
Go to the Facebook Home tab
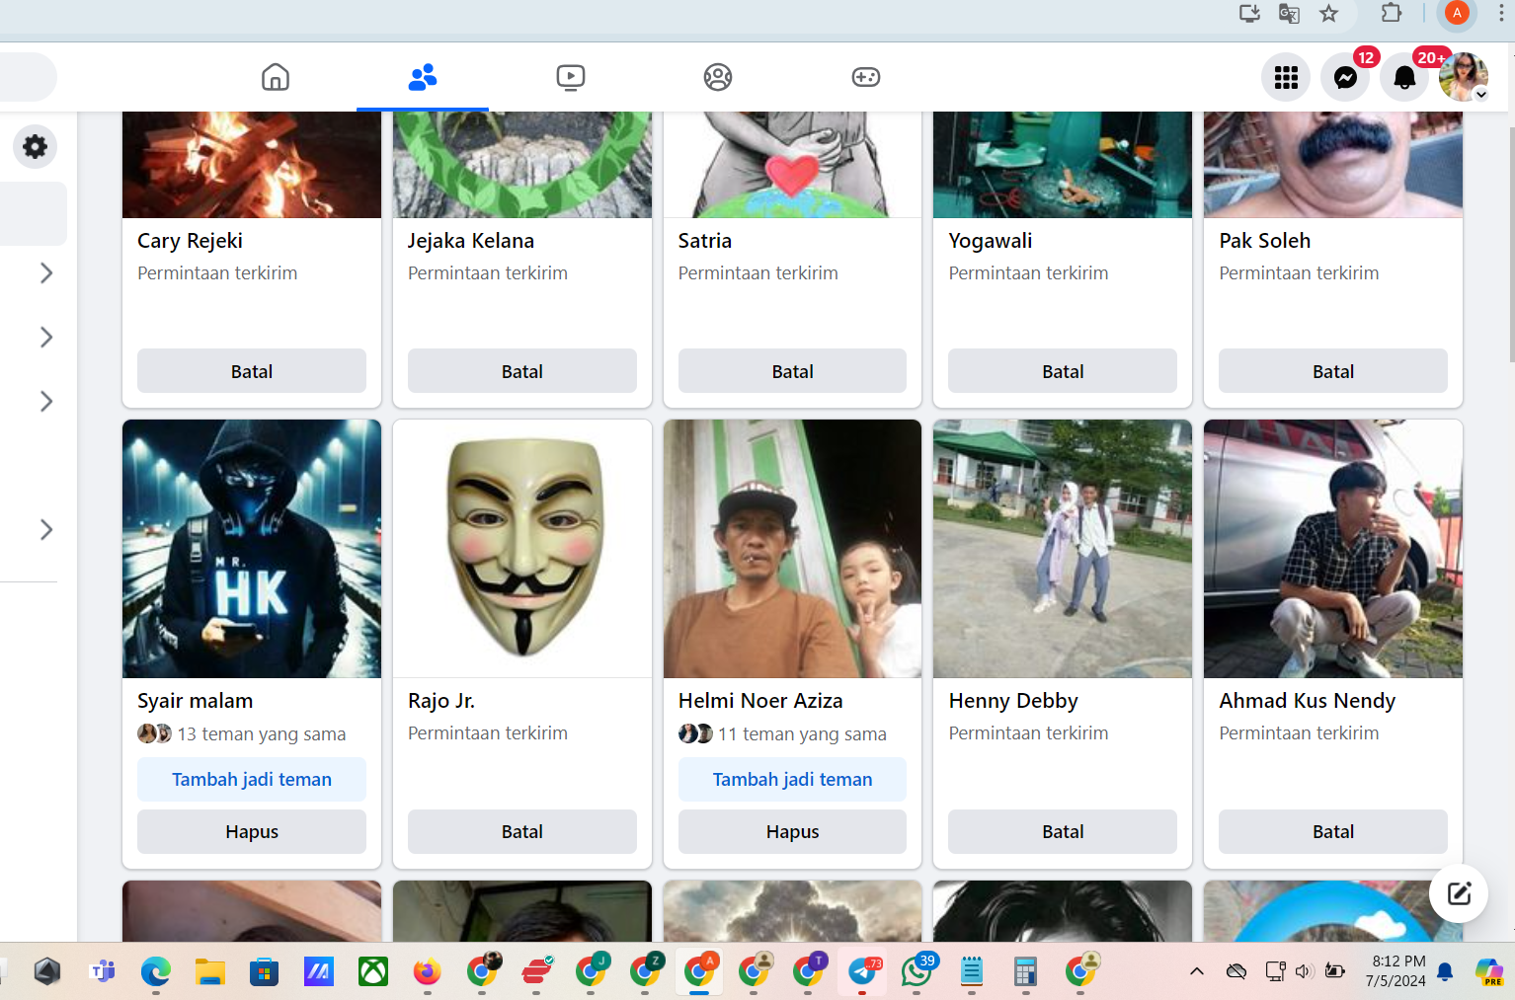[x=276, y=77]
